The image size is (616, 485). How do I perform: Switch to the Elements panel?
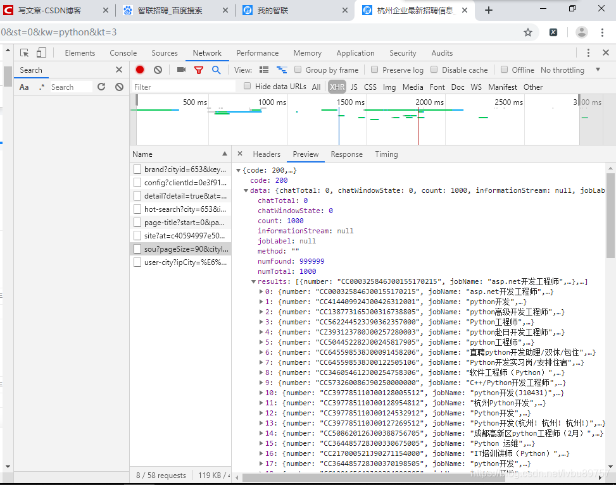pos(80,53)
